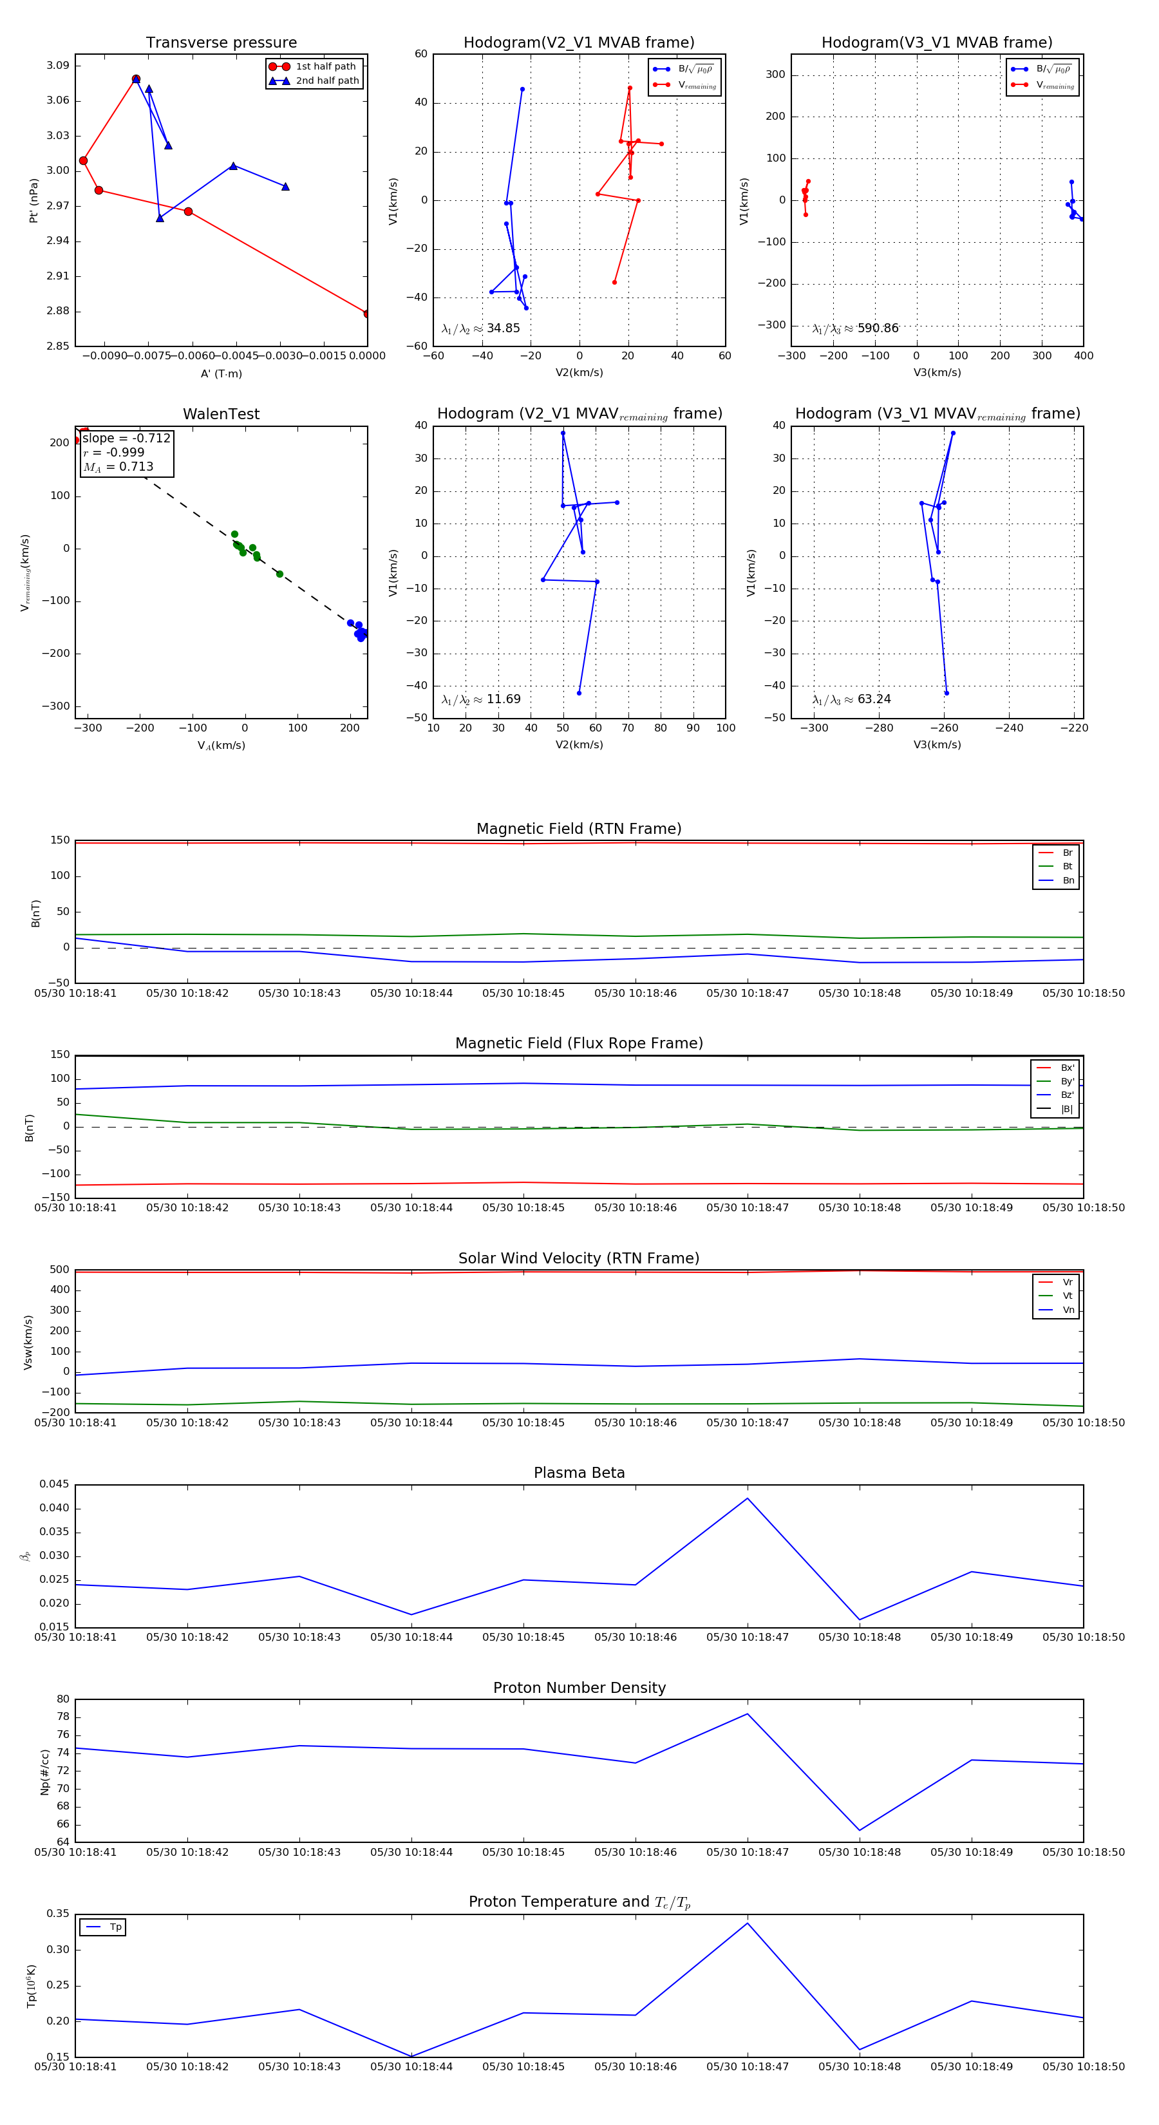This screenshot has height=2125, width=1159.
Task: Click the Proton Temperature peak at 10:18:47
Action: pyautogui.click(x=748, y=1923)
